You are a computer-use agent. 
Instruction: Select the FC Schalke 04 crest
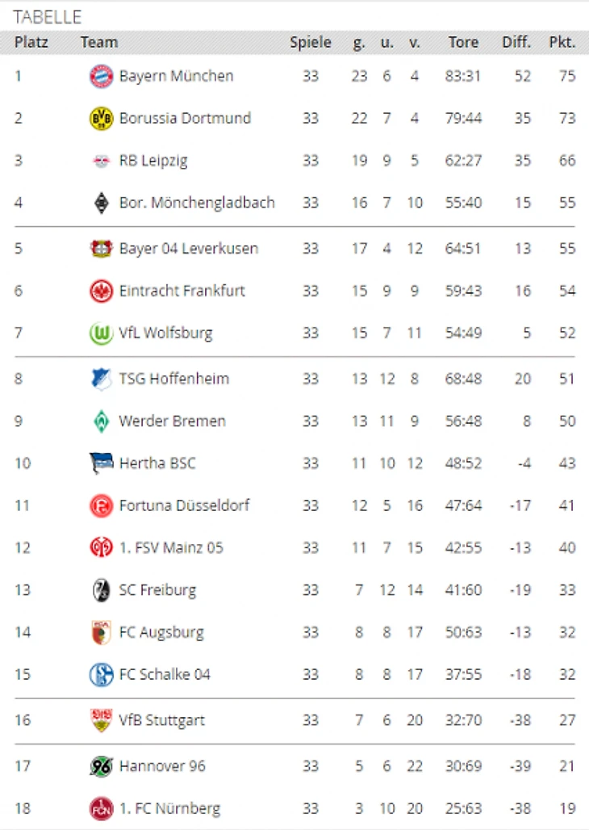point(101,675)
